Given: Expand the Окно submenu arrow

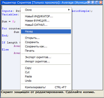Looking at the screenshot, I should coord(69,10).
